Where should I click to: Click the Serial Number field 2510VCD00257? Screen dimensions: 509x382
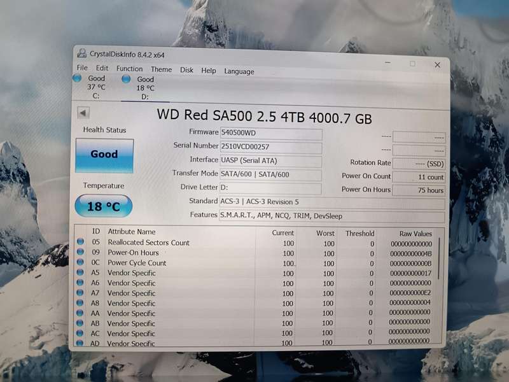(271, 147)
